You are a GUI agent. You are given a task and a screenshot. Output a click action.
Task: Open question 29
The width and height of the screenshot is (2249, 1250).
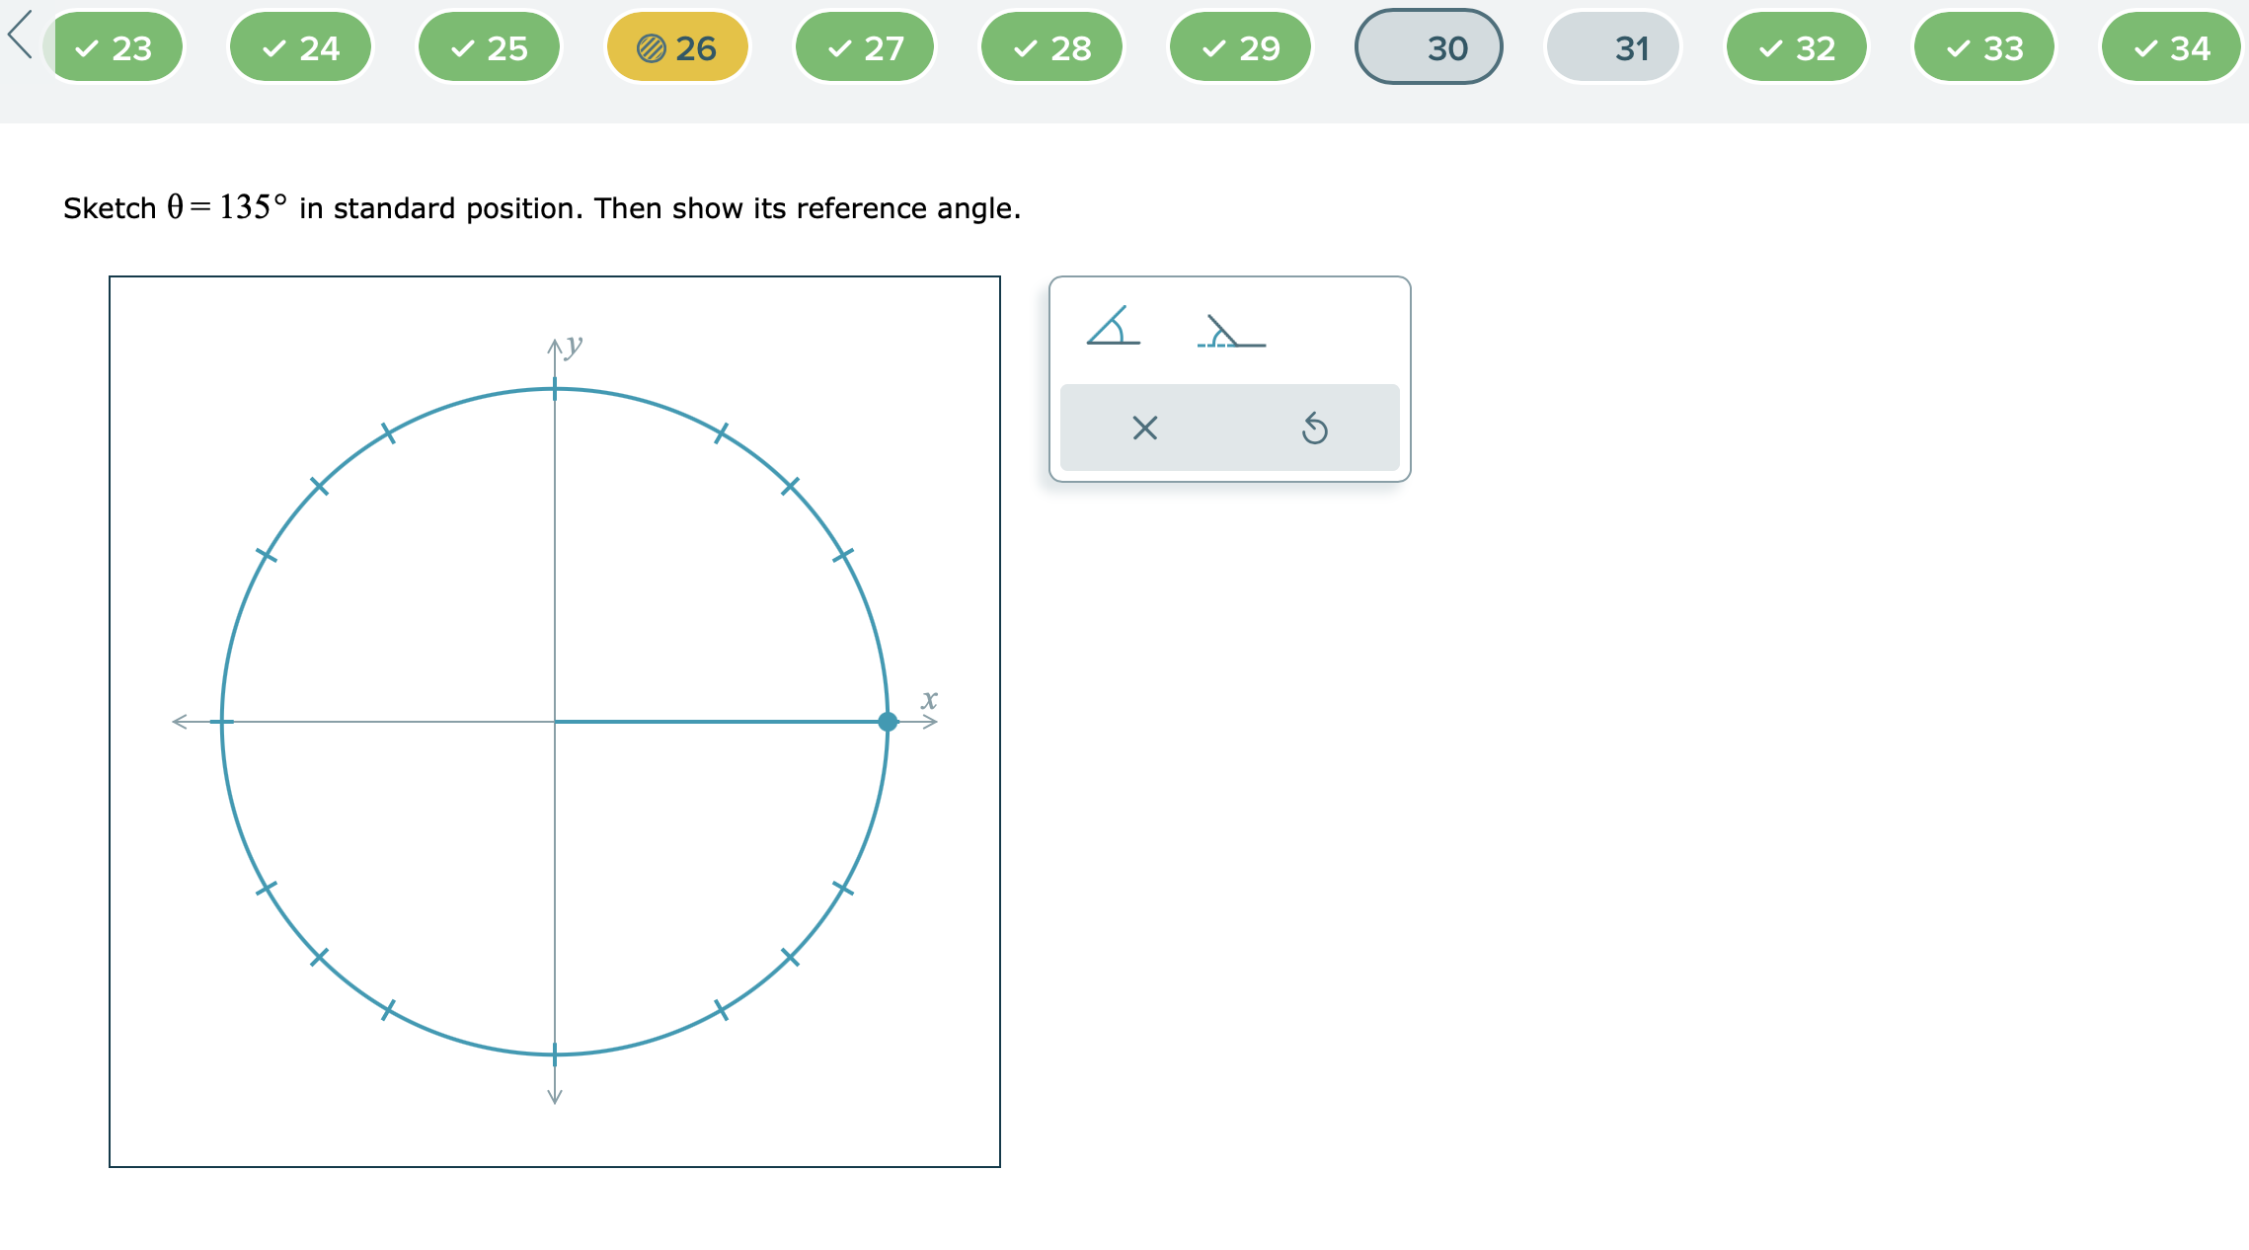1239,46
